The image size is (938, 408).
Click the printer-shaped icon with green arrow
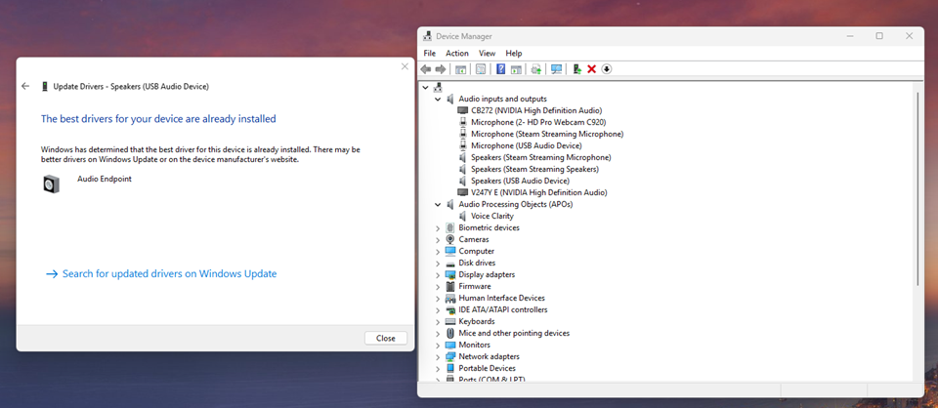[536, 69]
